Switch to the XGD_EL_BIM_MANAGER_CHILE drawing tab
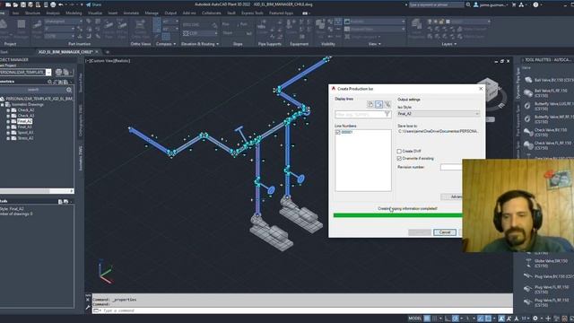 pos(65,52)
